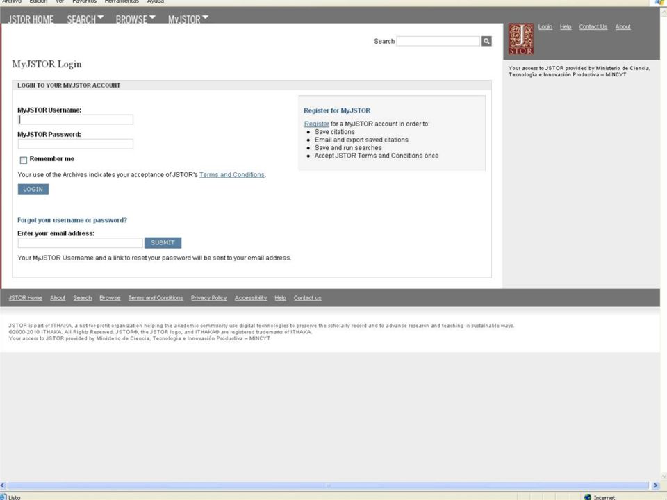Viewport: 667px width, 500px height.
Task: Click the footer Search link
Action: [83, 298]
